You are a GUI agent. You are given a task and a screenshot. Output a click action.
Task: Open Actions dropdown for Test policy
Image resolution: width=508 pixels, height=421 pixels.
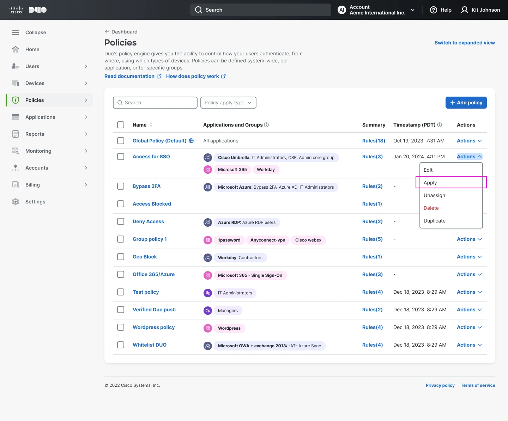pos(469,292)
